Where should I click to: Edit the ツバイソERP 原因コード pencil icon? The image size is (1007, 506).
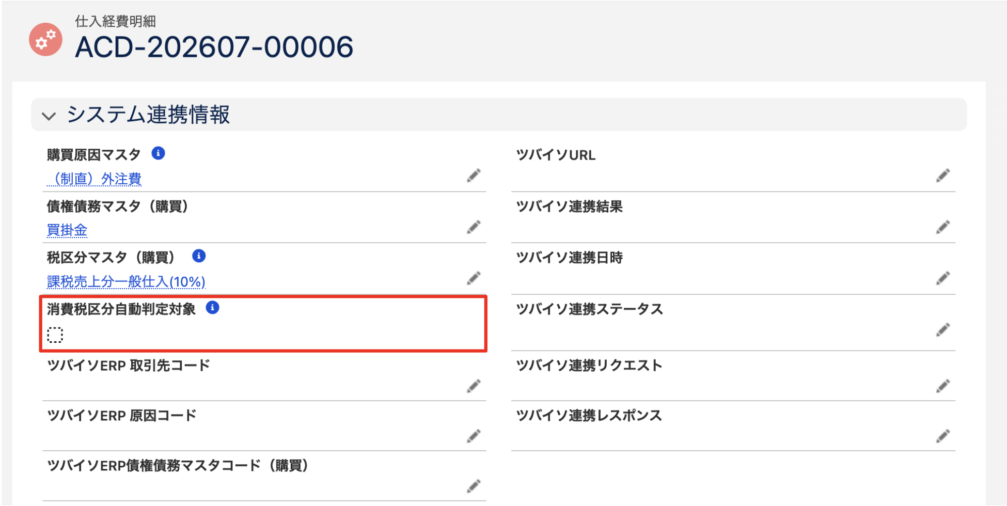[x=474, y=436]
